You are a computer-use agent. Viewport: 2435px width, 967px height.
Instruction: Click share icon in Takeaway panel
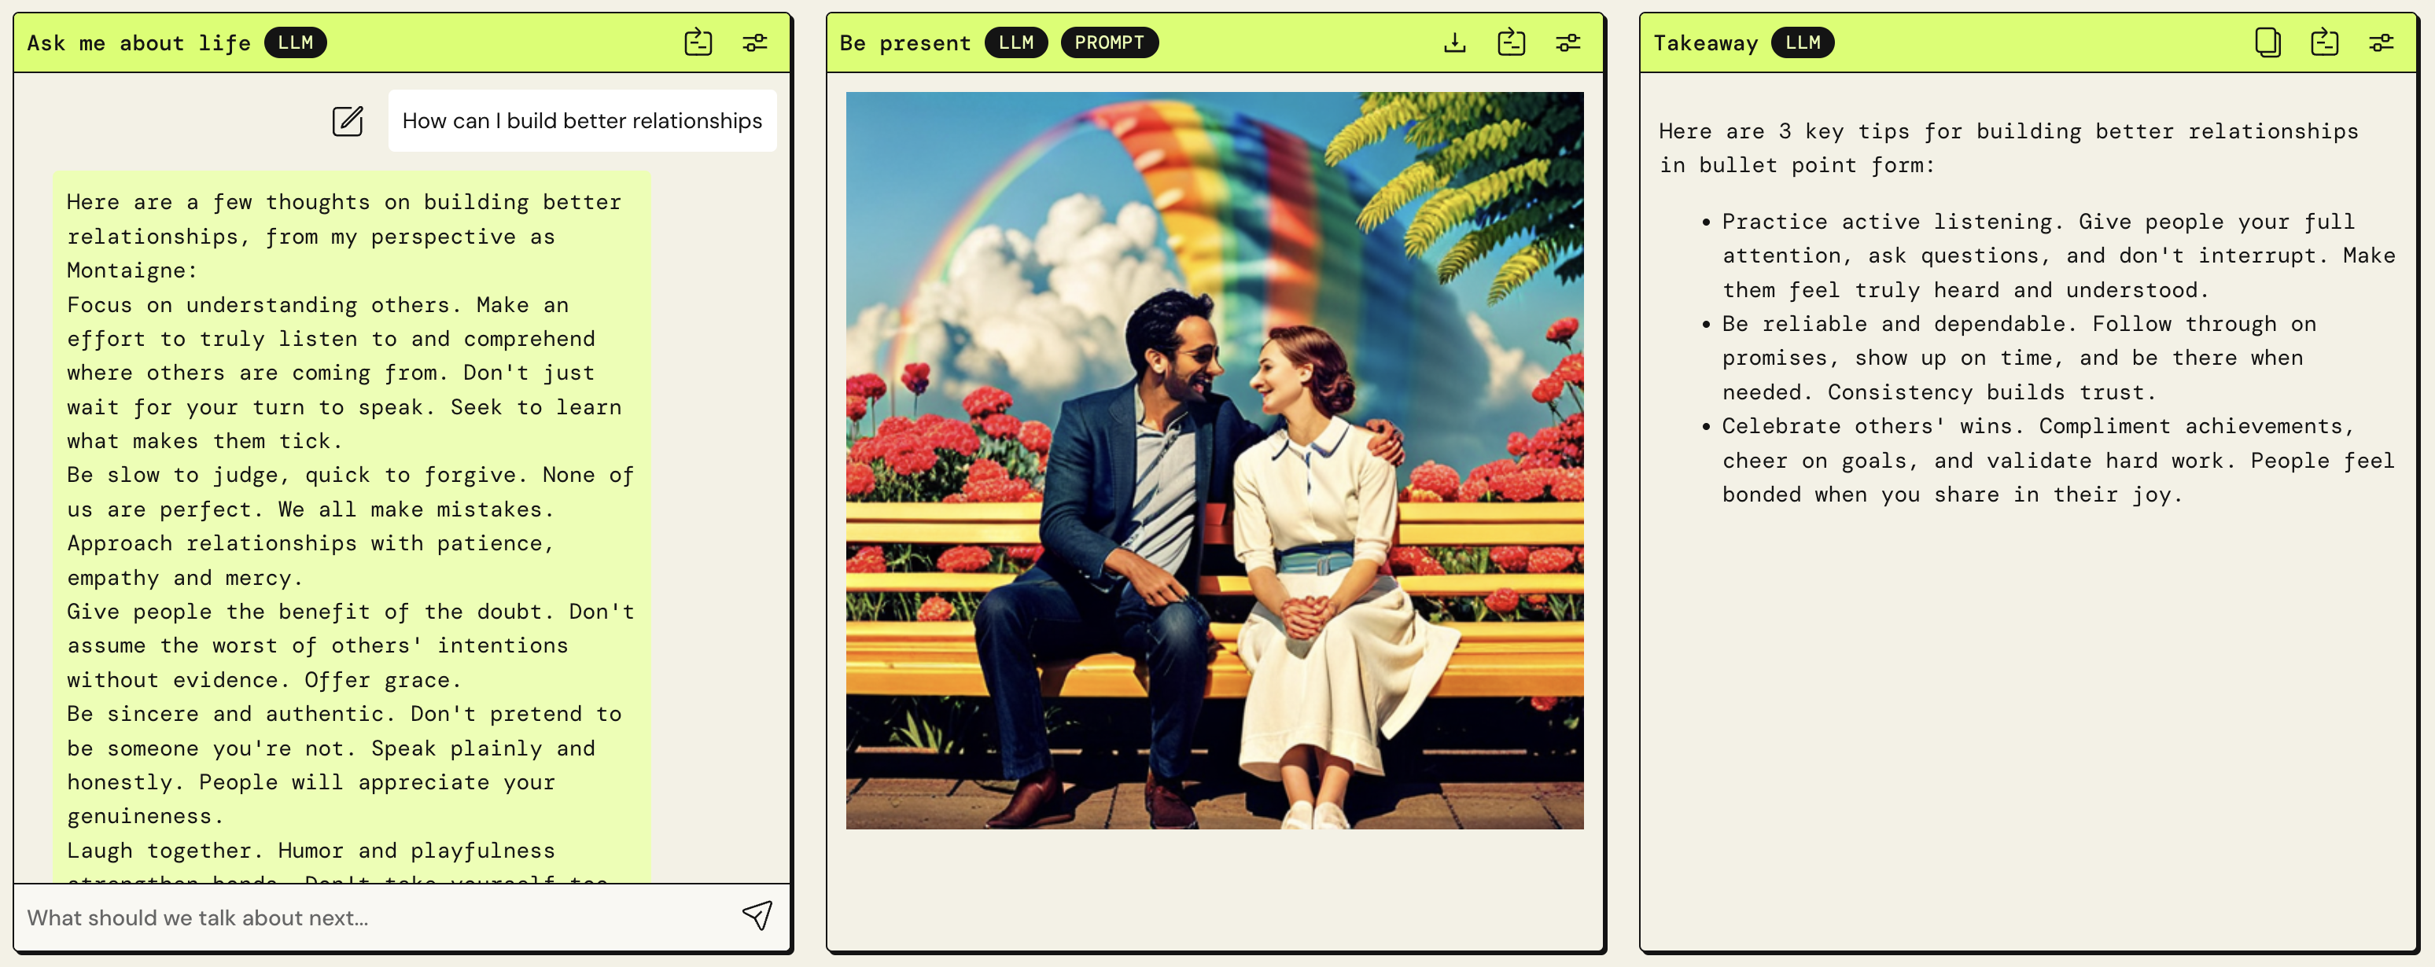click(x=2323, y=42)
